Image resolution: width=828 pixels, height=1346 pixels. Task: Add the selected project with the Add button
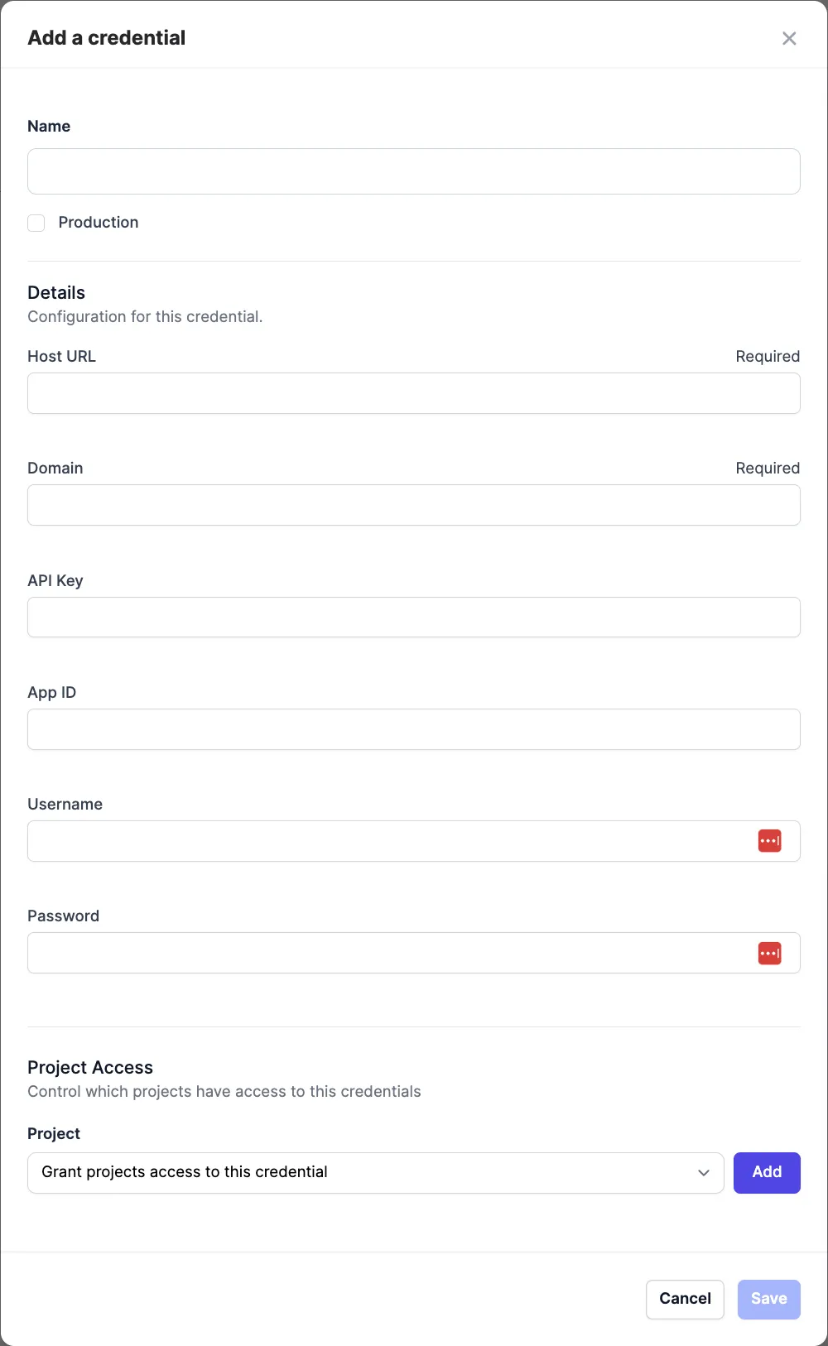click(x=767, y=1173)
